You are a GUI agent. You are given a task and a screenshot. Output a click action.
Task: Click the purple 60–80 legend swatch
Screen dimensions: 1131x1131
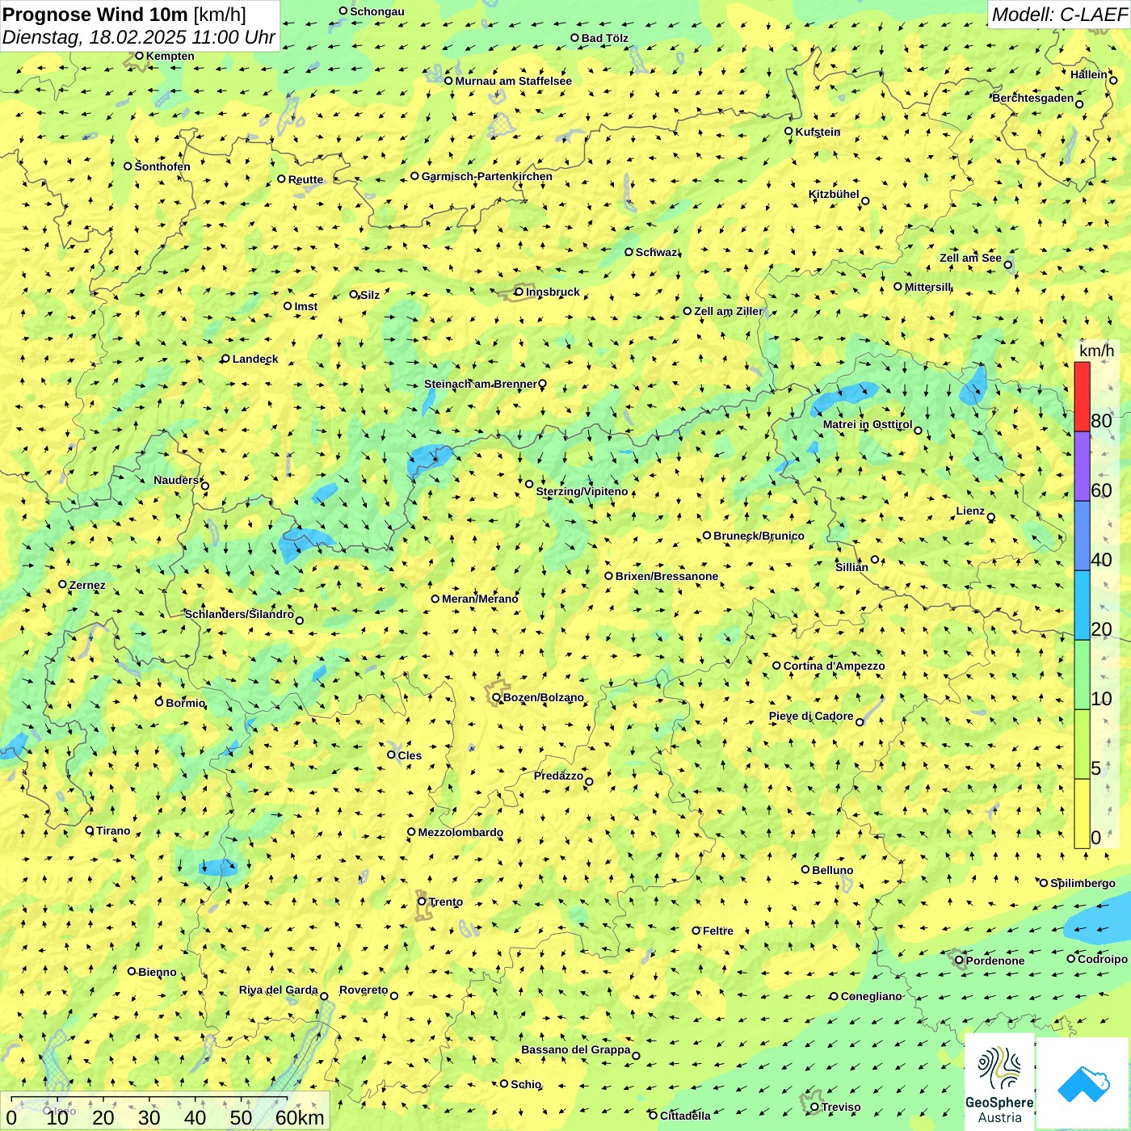(x=1082, y=466)
